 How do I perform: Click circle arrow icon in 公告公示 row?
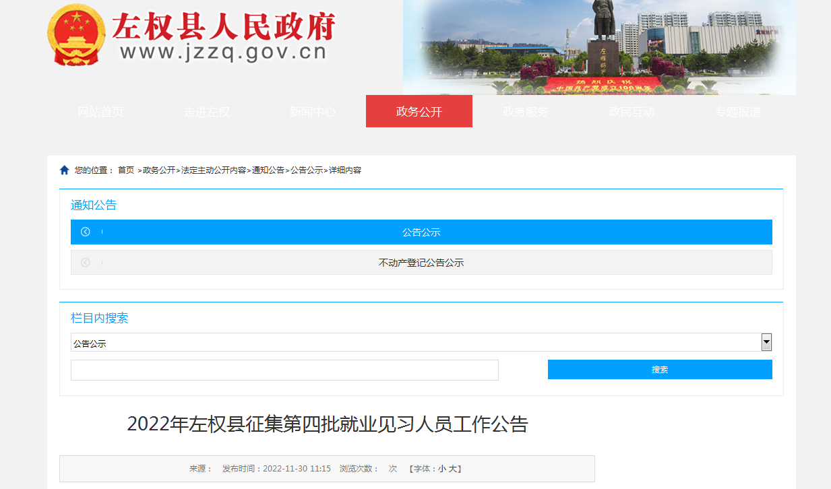click(86, 232)
